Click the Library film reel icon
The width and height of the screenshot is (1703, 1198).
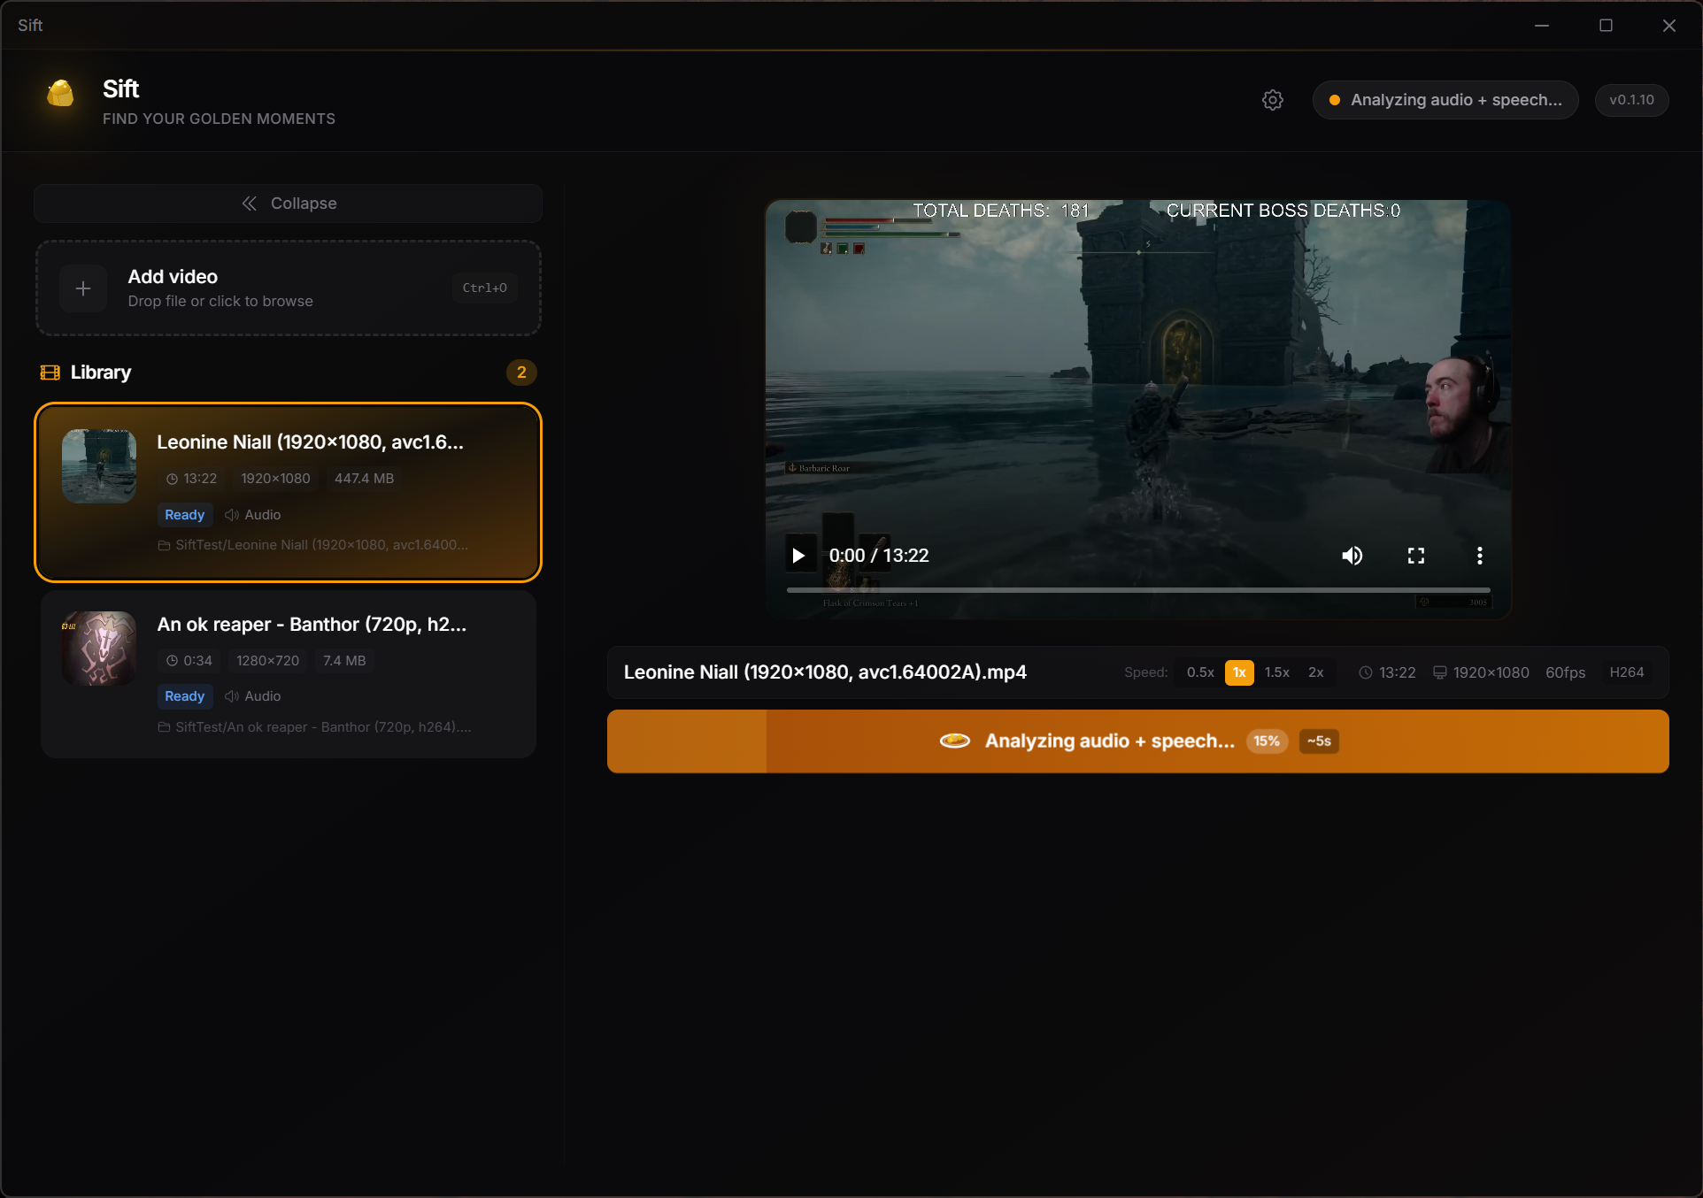49,372
